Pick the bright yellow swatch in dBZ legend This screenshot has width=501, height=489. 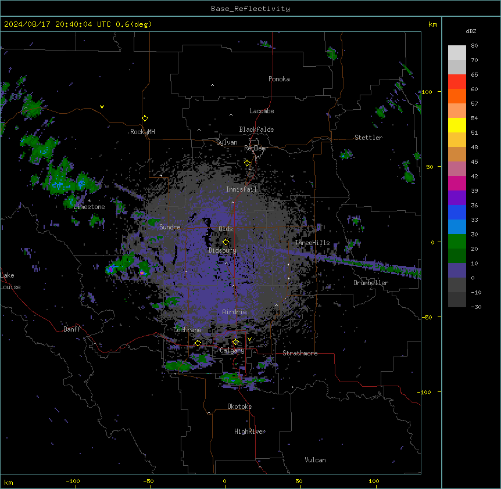(457, 125)
